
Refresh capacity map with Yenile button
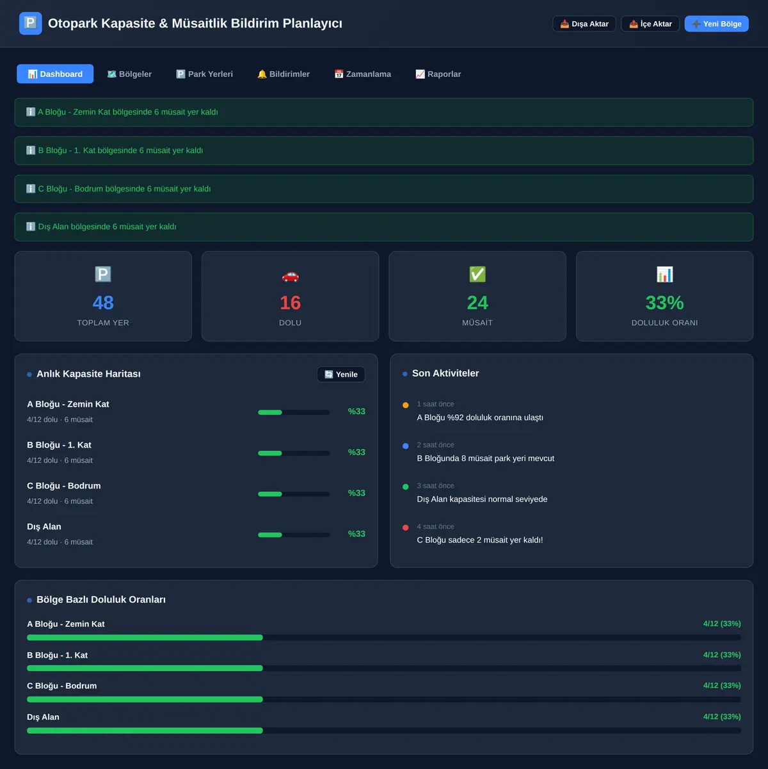[341, 375]
